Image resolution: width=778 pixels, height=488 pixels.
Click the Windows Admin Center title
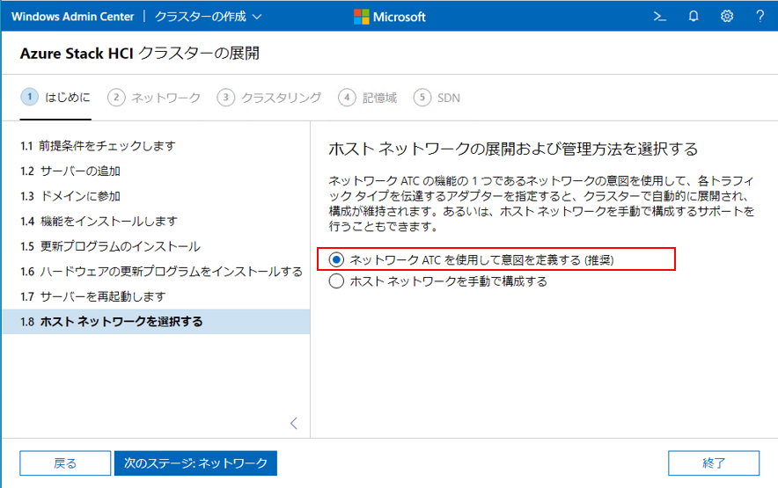(72, 17)
